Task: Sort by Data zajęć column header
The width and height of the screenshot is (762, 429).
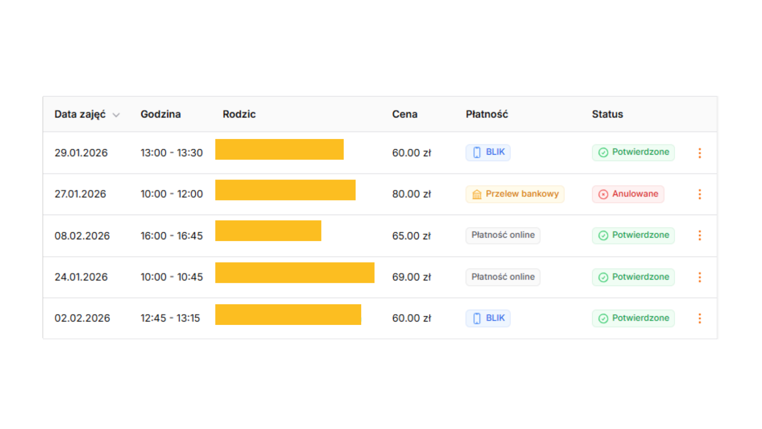Action: click(80, 114)
